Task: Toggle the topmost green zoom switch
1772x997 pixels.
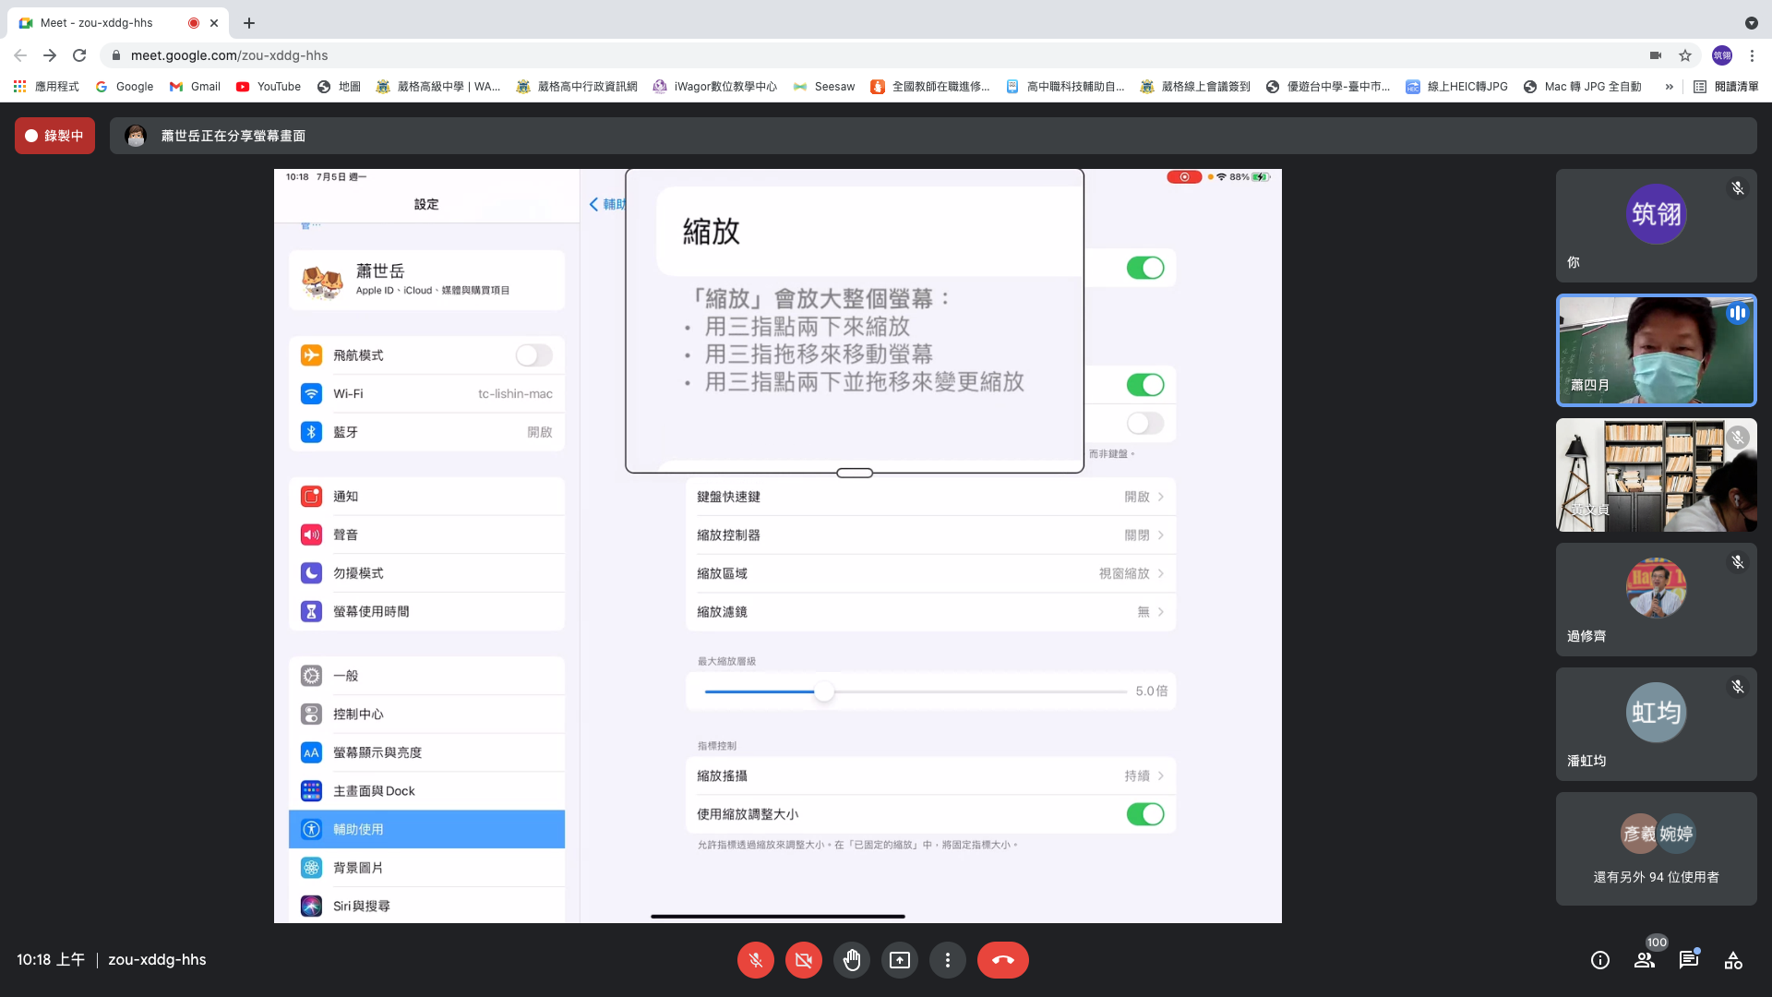Action: point(1144,268)
